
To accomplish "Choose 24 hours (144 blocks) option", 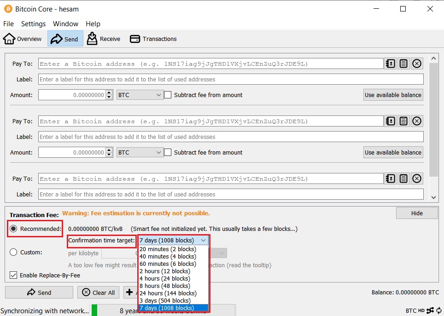I will pos(173,293).
